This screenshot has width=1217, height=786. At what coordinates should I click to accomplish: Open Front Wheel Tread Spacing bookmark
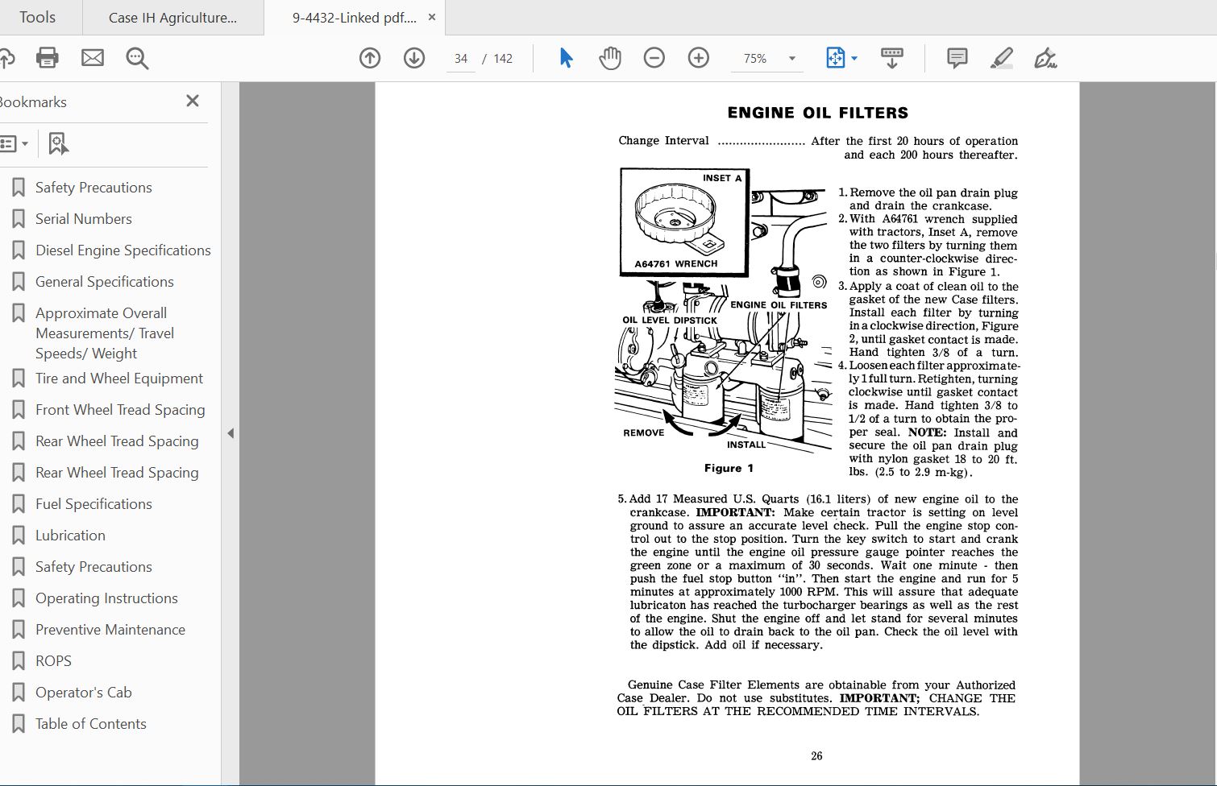point(120,410)
